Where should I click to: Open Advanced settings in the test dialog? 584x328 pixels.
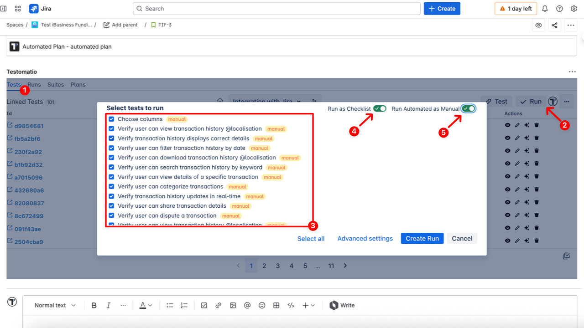(365, 238)
